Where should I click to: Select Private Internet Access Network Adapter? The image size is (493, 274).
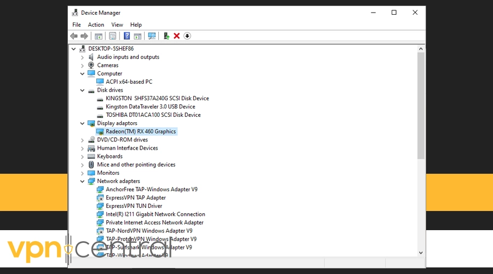154,222
